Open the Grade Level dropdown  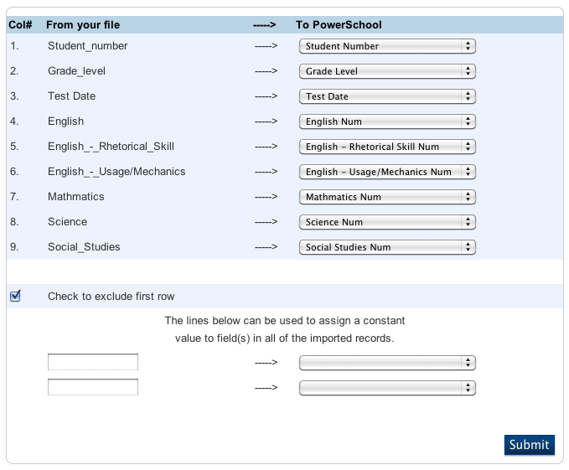click(x=387, y=71)
